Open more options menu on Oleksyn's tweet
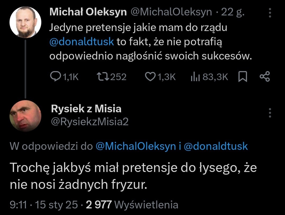This screenshot has width=285, height=215. coord(270,13)
